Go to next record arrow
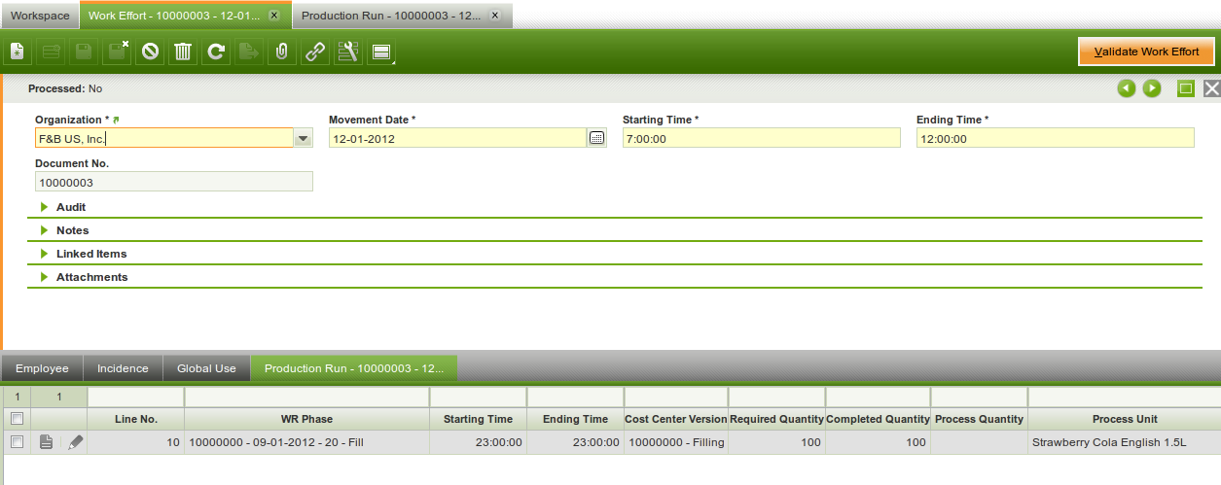The width and height of the screenshot is (1221, 485). 1152,88
